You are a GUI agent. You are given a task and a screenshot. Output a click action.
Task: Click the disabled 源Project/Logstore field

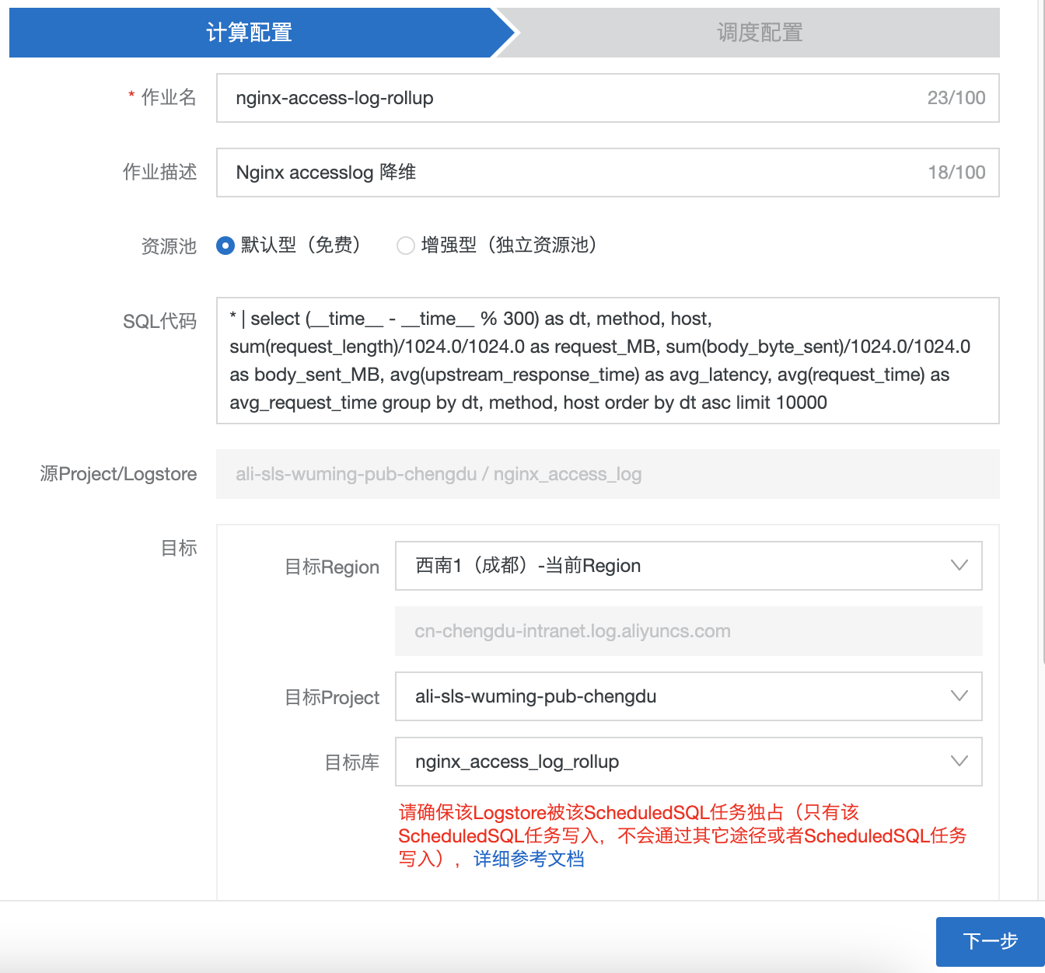coord(608,474)
